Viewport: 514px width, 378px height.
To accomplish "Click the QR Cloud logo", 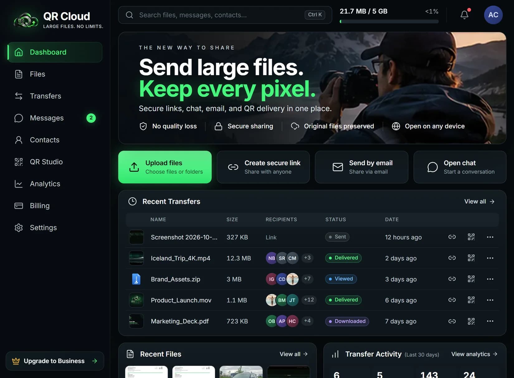I will 26,20.
